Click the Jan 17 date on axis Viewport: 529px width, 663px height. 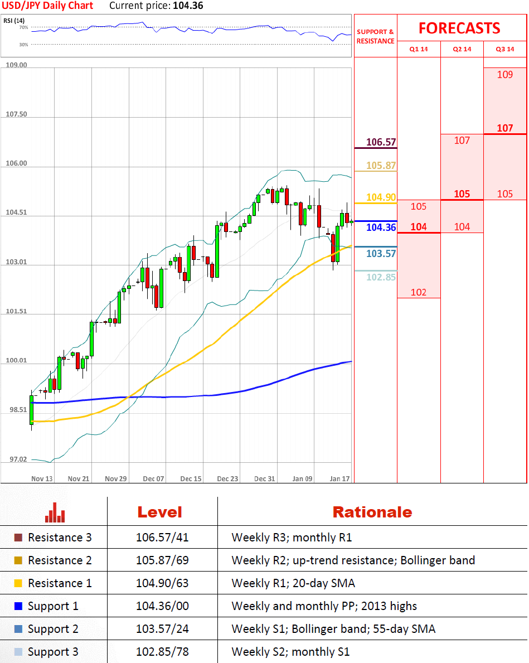339,478
